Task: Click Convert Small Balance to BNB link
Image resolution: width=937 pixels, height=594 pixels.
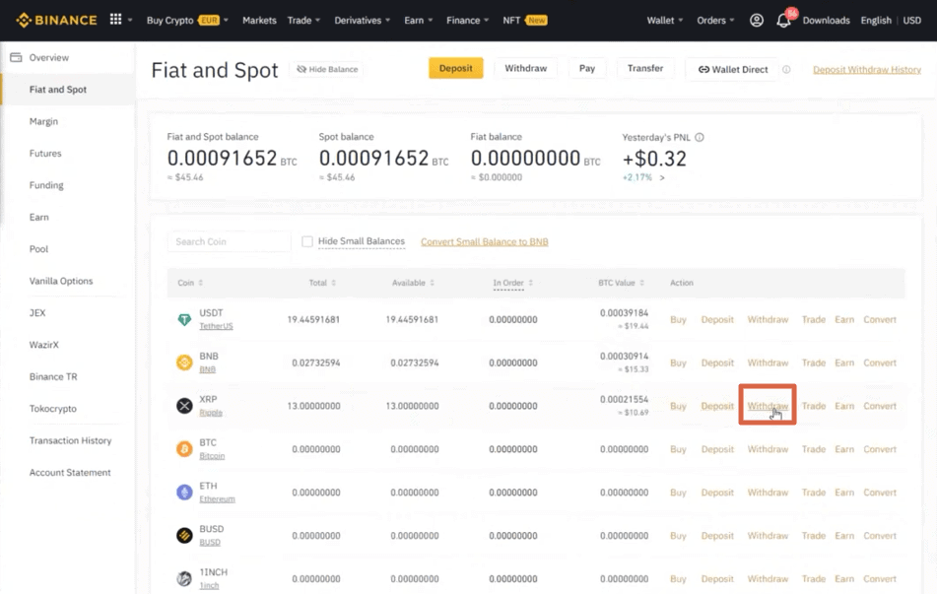Action: 485,242
